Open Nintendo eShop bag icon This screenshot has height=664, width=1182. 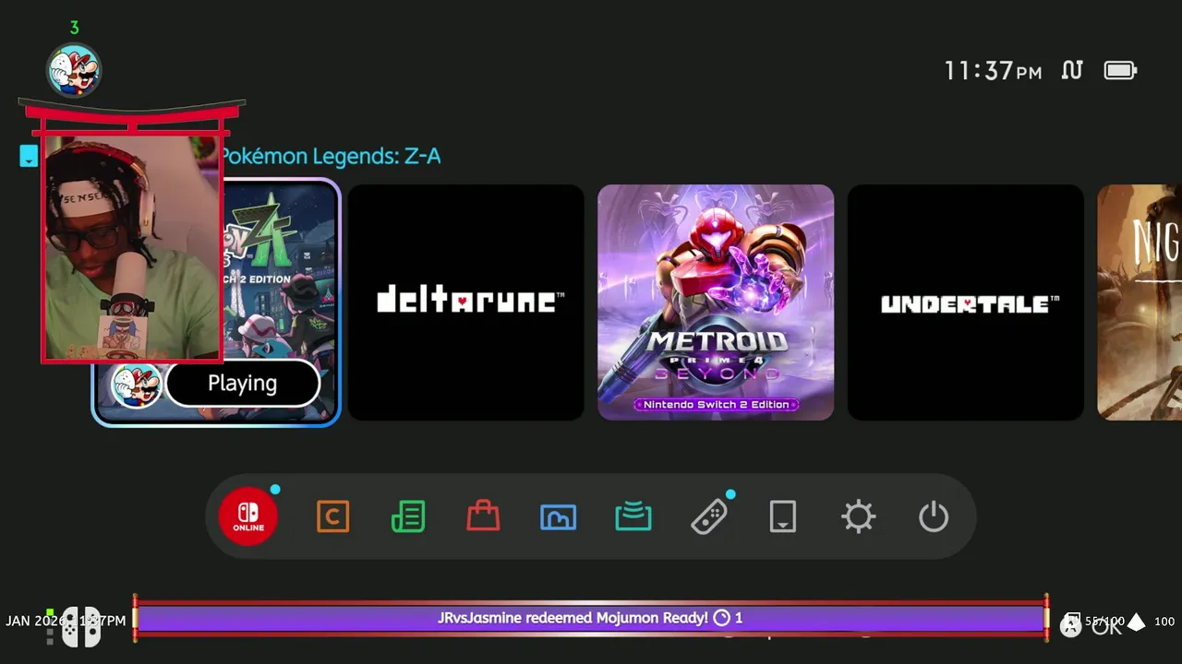(x=483, y=516)
